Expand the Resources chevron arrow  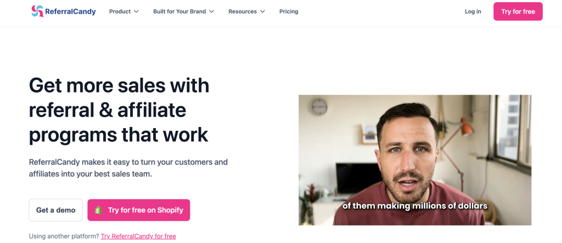[x=262, y=11]
